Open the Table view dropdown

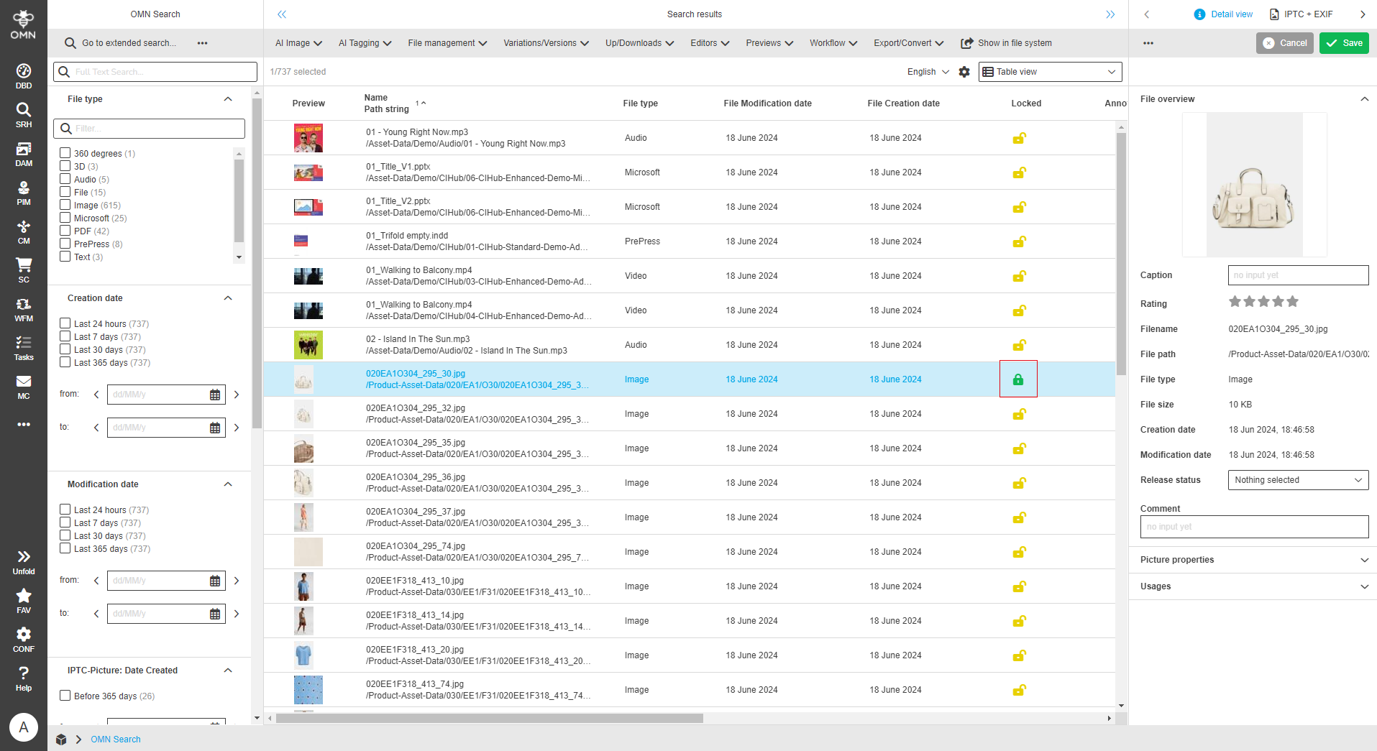tap(1050, 72)
